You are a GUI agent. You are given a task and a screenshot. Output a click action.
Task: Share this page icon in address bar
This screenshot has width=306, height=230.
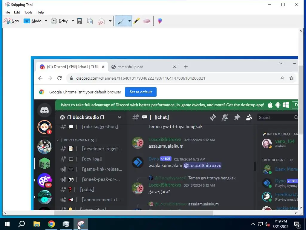(282, 78)
